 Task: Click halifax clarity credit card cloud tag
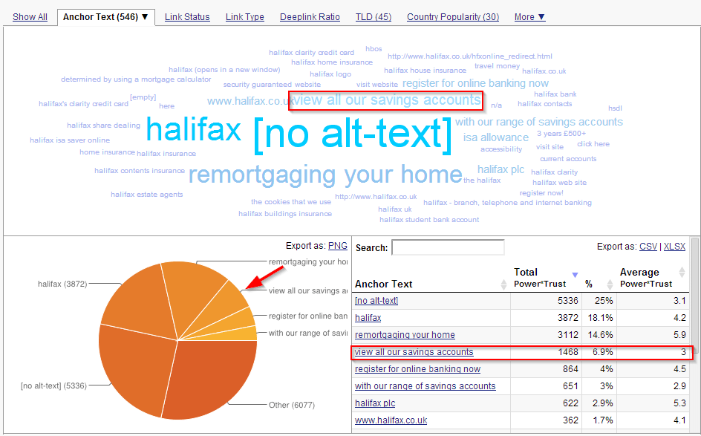coord(312,52)
